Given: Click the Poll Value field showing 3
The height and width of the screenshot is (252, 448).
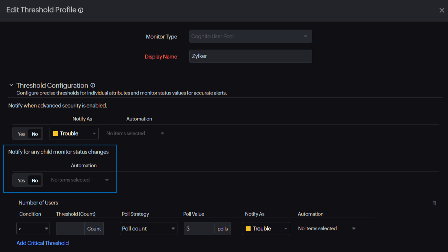Looking at the screenshot, I should click(199, 229).
